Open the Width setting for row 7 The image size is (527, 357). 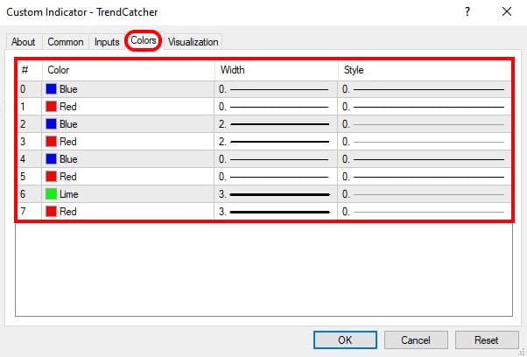click(x=276, y=212)
